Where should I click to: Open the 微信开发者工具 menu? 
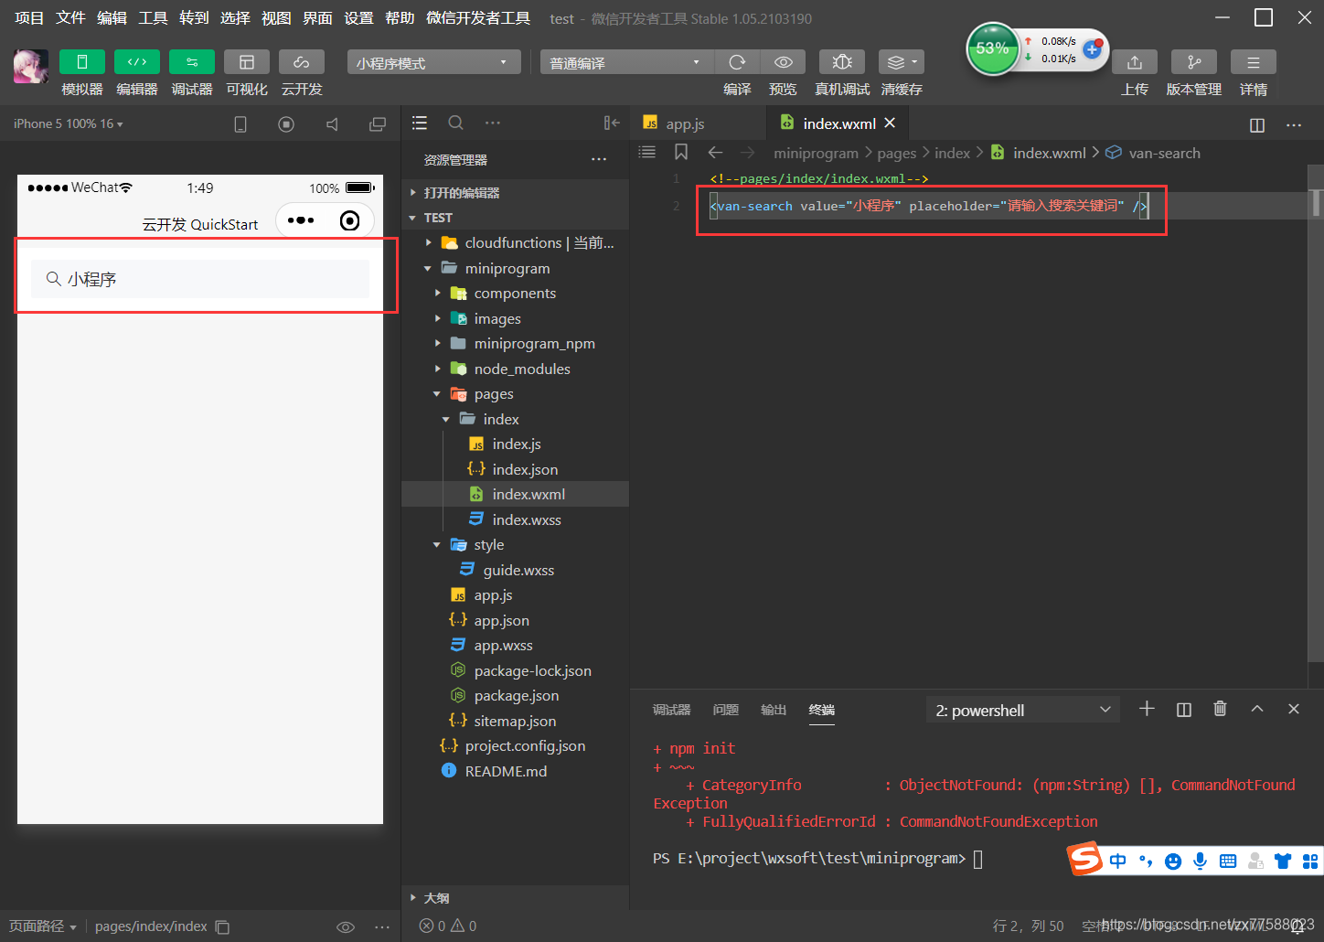[x=478, y=18]
